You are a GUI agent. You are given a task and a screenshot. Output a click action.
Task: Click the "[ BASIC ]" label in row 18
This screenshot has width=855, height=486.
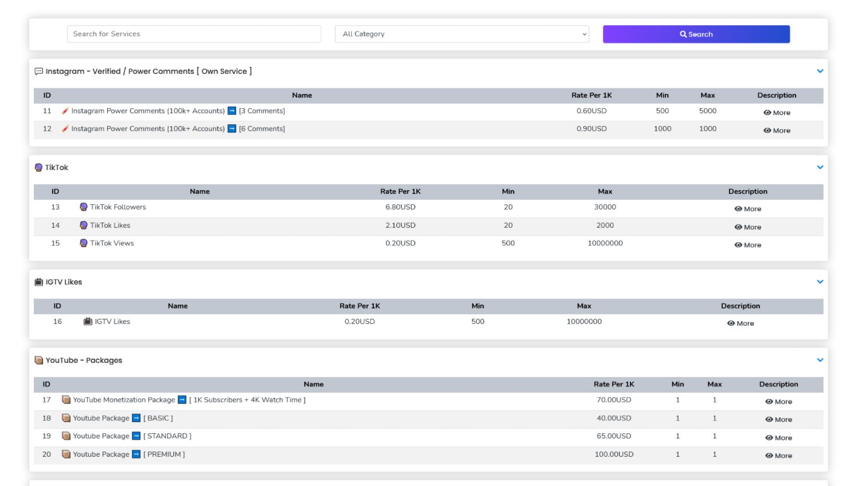click(158, 418)
